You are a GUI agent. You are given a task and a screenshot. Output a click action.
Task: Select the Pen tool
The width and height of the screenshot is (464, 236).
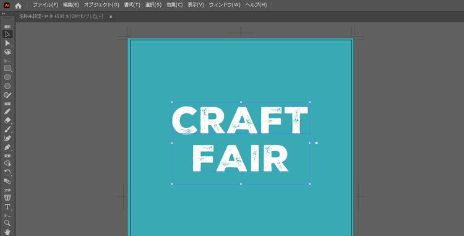(7, 147)
